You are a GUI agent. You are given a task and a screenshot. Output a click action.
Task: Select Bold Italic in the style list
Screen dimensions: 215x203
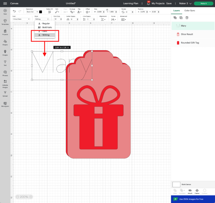click(45, 27)
